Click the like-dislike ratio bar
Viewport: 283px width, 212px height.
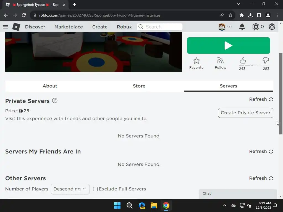click(x=254, y=65)
